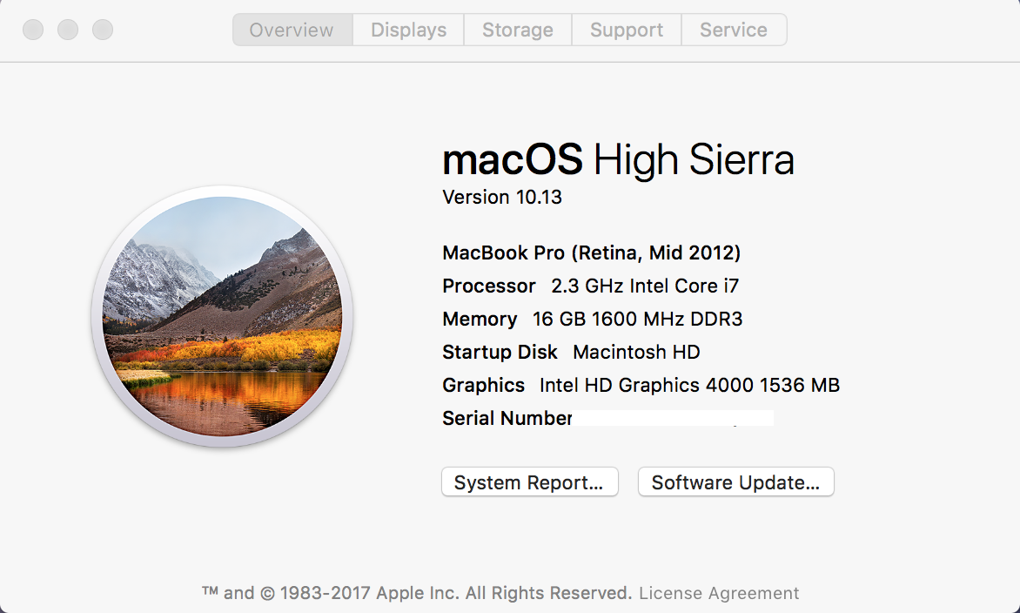Click the MacBook Pro model name
Viewport: 1020px width, 613px height.
coord(592,253)
